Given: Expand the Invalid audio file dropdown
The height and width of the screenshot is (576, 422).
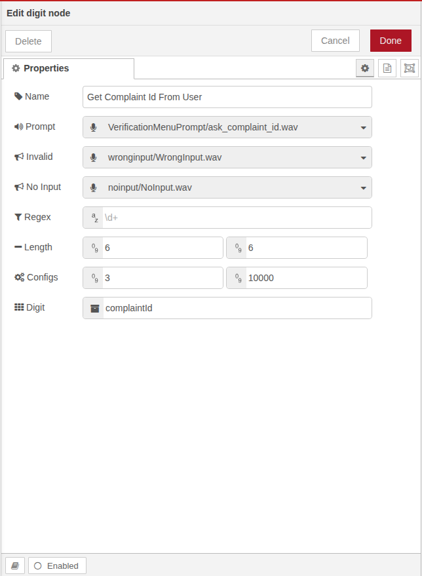Looking at the screenshot, I should click(364, 157).
